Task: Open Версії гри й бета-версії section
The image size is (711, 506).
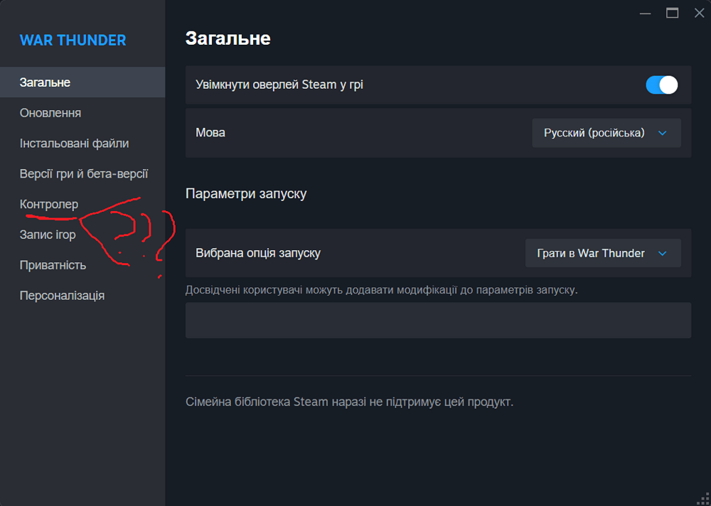Action: click(82, 173)
